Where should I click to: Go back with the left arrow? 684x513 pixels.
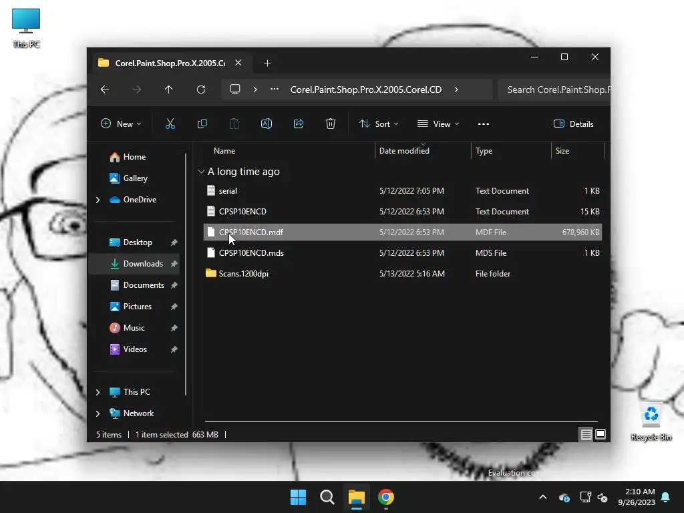pos(105,90)
